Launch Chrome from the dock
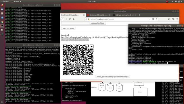Viewport: 184px width, 104px height. pos(2,22)
